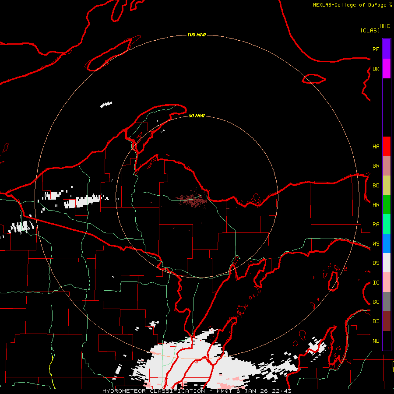Click the 50 NMI range ring label
This screenshot has width=394, height=394.
[x=197, y=116]
